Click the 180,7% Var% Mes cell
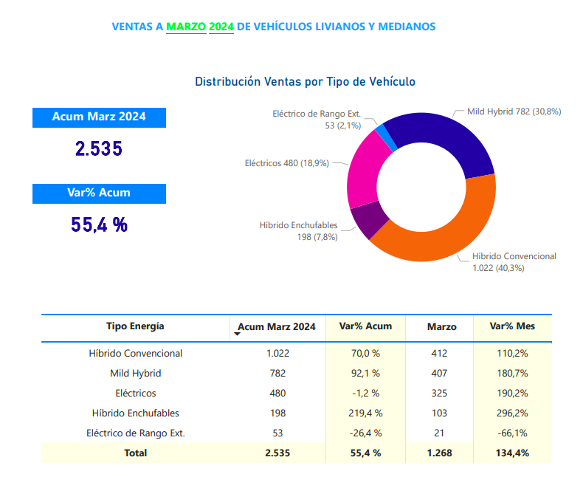Viewport: 583px width, 491px height. point(512,374)
